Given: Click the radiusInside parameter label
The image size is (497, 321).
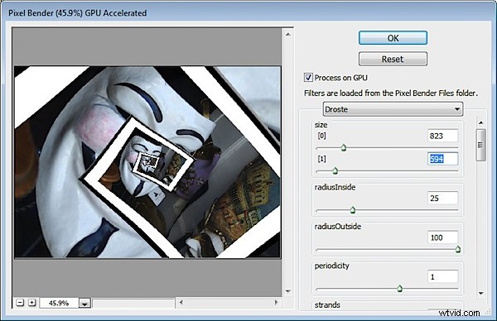Looking at the screenshot, I should pos(335,187).
